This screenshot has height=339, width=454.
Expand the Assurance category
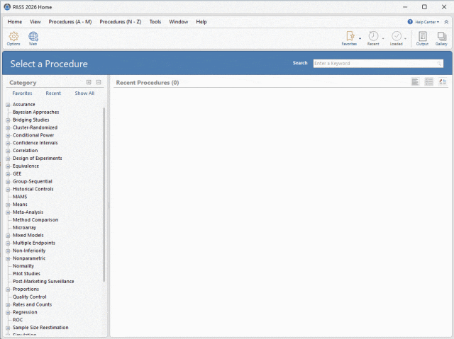8,105
